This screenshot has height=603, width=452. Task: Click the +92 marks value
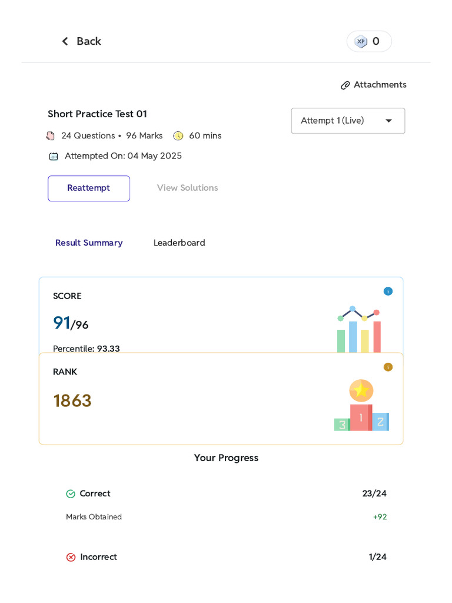pyautogui.click(x=380, y=517)
